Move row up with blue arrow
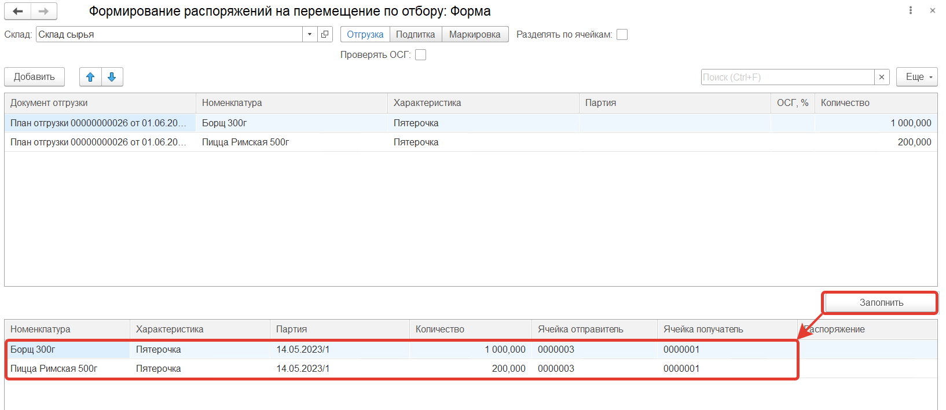Viewport: 946px width, 410px height. (90, 77)
